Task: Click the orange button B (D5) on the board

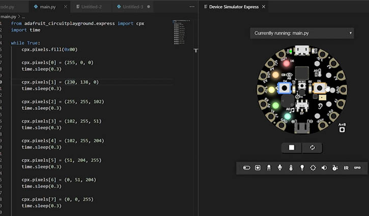Action: coord(319,88)
